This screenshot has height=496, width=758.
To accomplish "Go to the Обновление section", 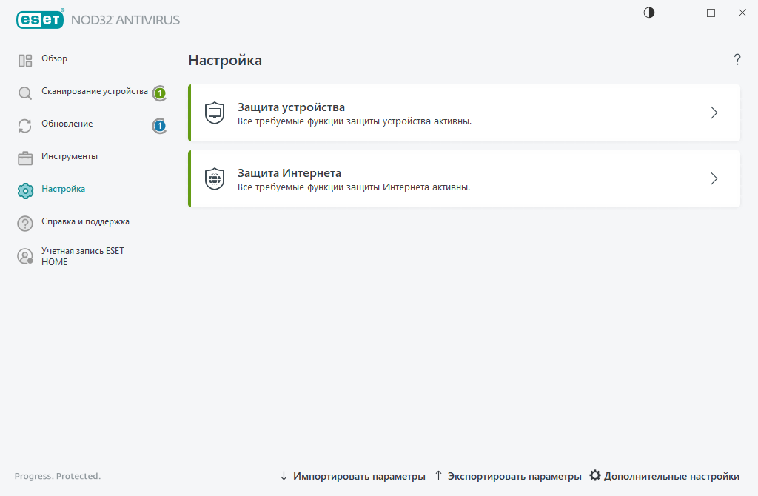I will [67, 124].
